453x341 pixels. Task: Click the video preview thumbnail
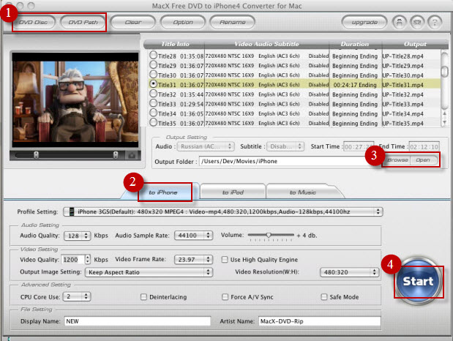75,101
